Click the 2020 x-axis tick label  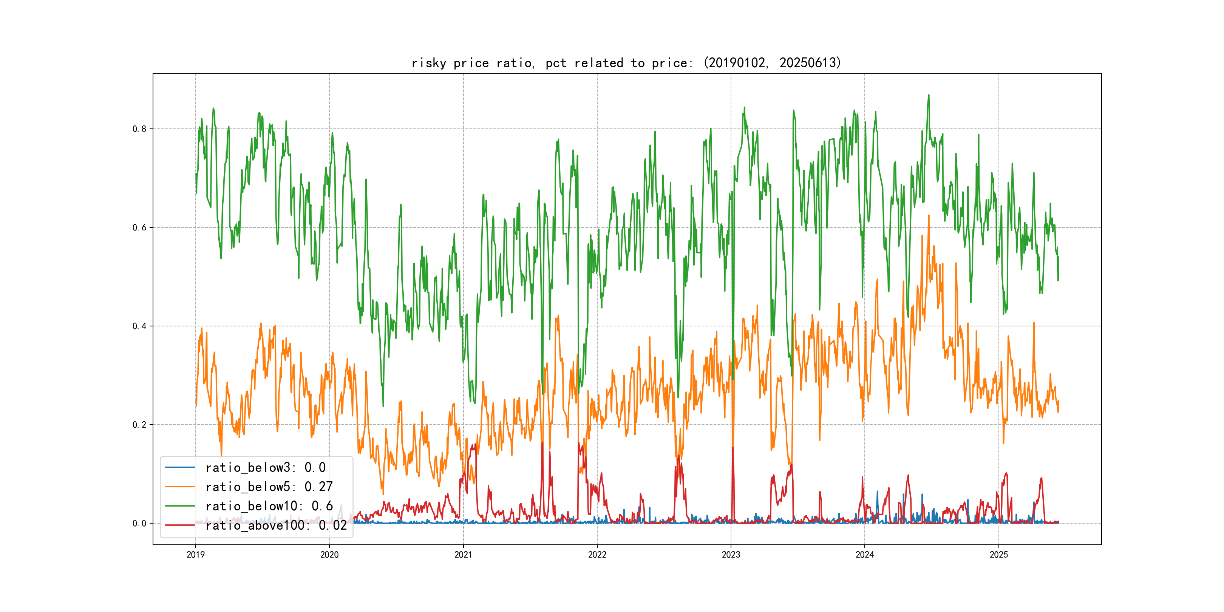(329, 555)
